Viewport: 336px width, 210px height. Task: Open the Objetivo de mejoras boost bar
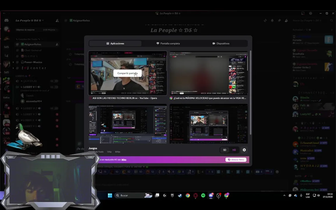pyautogui.click(x=37, y=30)
